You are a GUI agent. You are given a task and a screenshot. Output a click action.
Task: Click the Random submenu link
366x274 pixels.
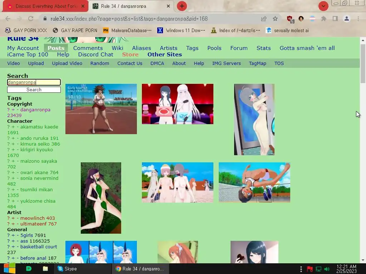point(100,64)
